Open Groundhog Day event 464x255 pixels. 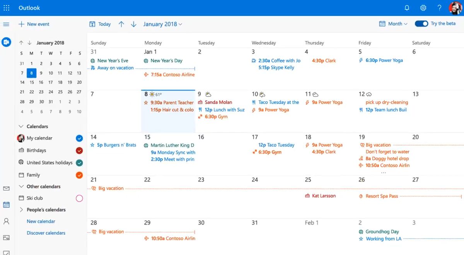(x=379, y=232)
